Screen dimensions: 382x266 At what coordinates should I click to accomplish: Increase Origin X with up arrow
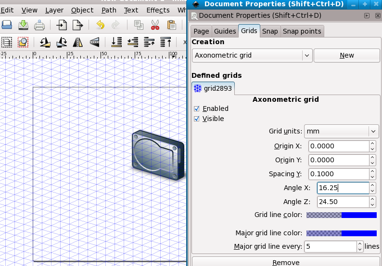(x=372, y=143)
